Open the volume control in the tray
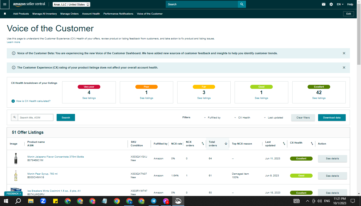This screenshot has height=206, width=361. click(320, 201)
